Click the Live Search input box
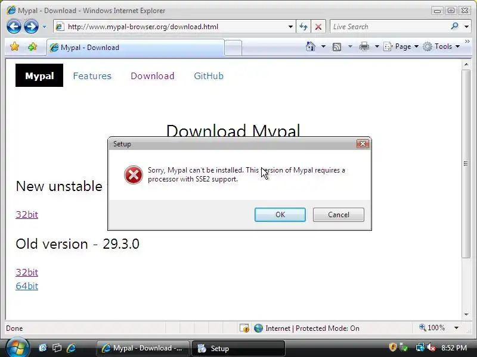The height and width of the screenshot is (357, 477). pyautogui.click(x=389, y=27)
